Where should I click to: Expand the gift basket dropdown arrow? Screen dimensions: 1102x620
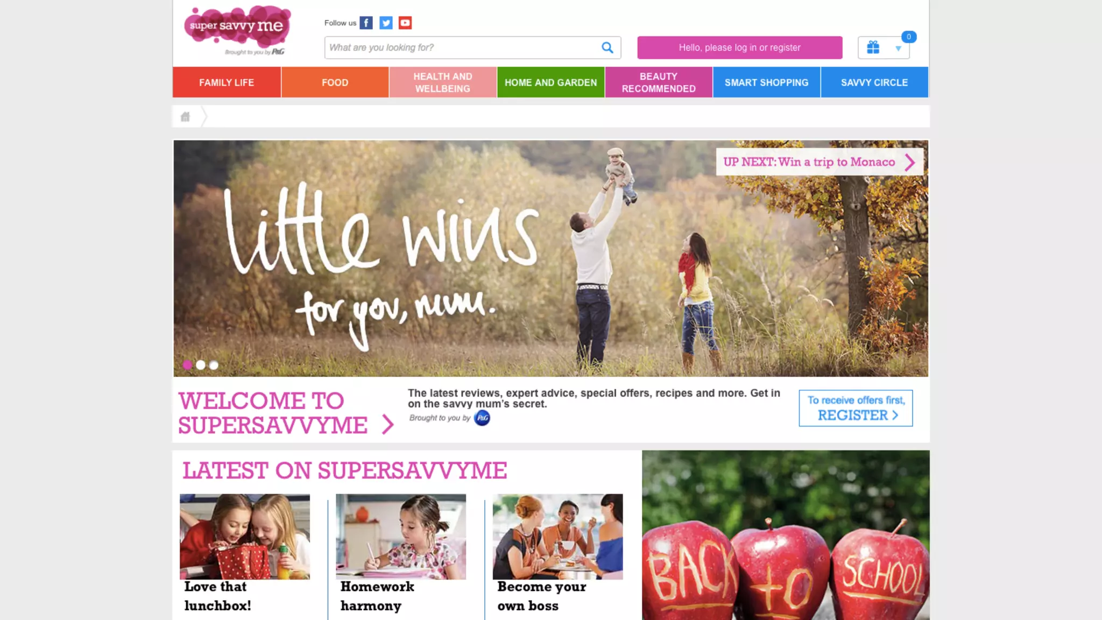(898, 48)
